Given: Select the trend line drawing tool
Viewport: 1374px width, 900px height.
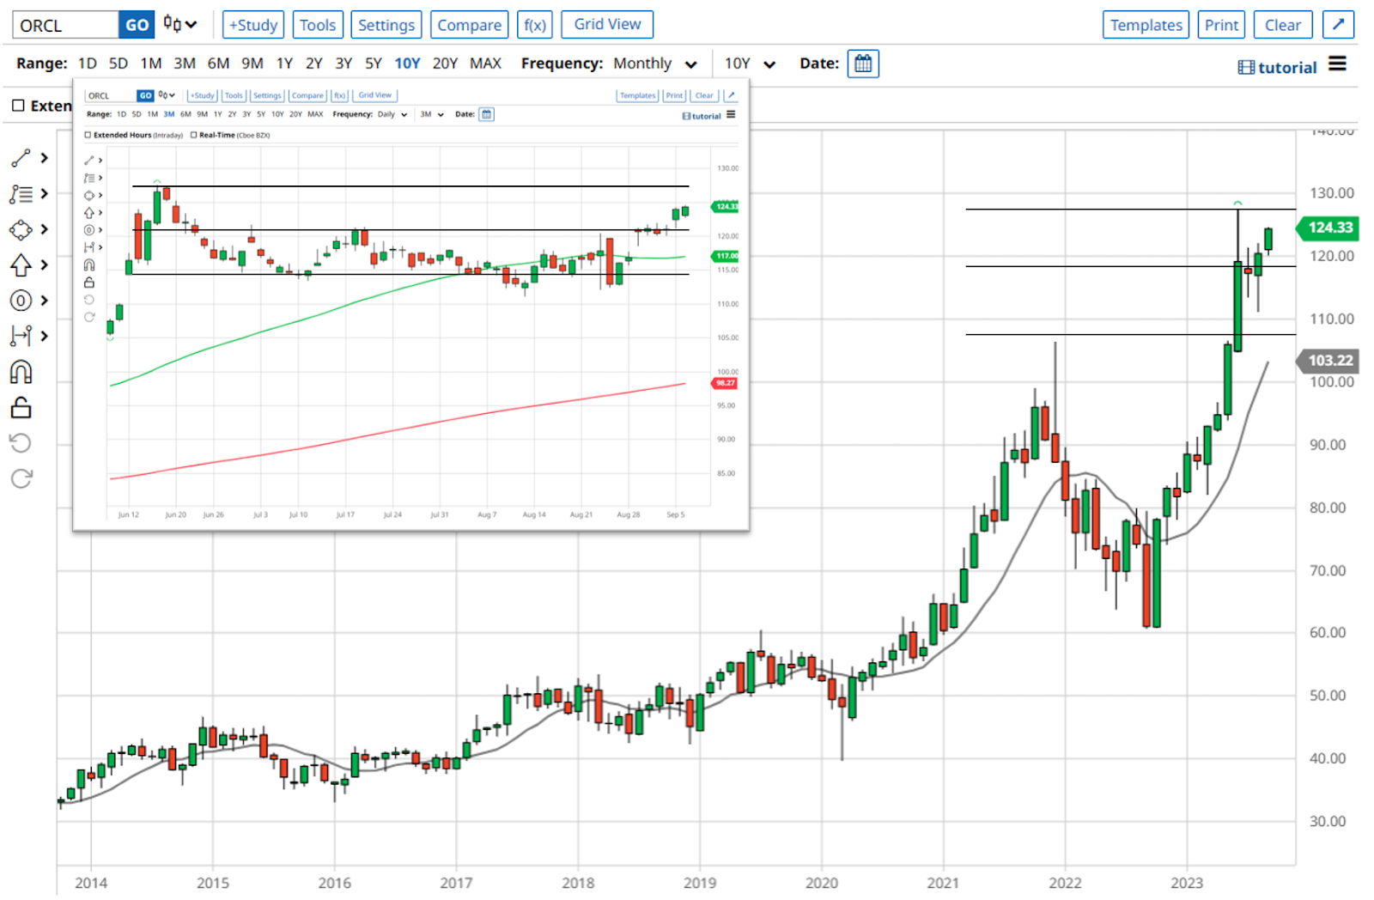Looking at the screenshot, I should pos(19,158).
